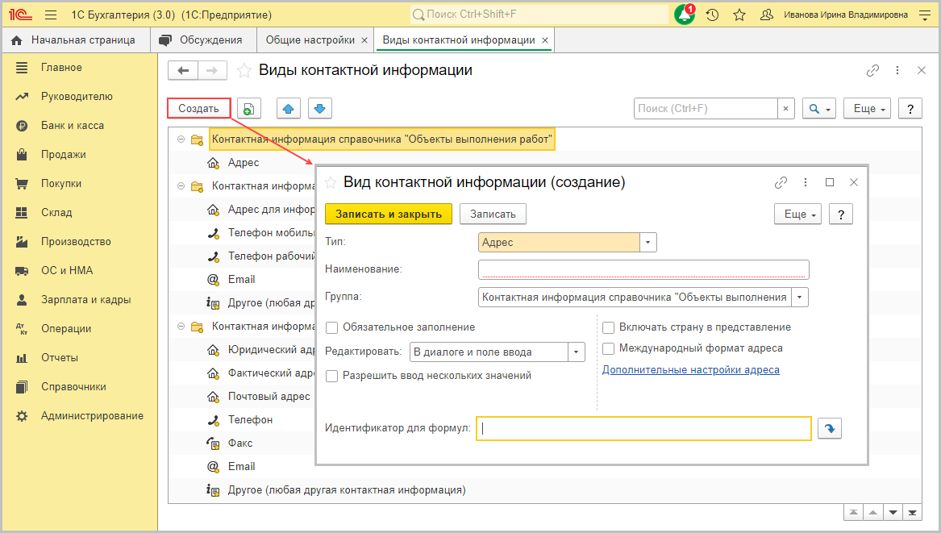Check Международный формат адреса
Screen dimensions: 941x533
pyautogui.click(x=608, y=348)
